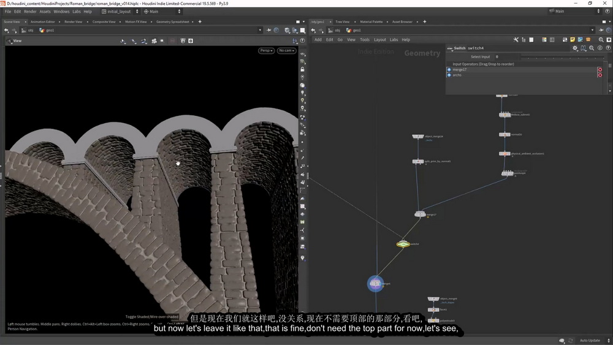The width and height of the screenshot is (613, 345).
Task: Open network editor Layout menu
Action: (x=379, y=39)
